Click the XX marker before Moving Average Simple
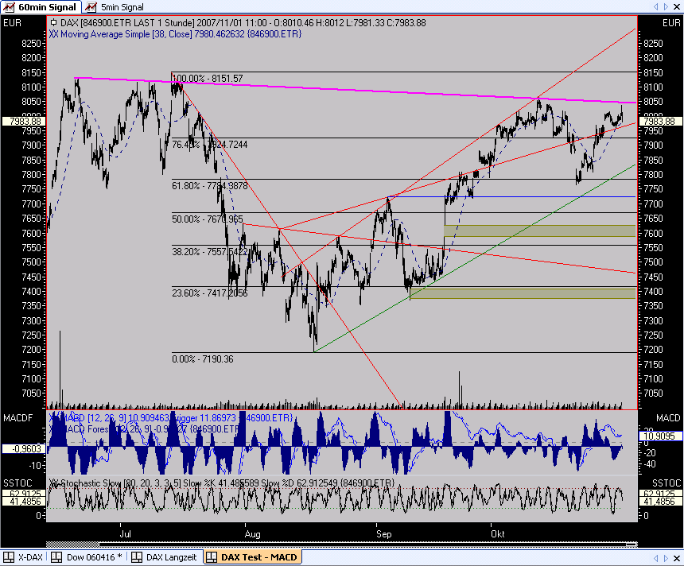 (x=53, y=34)
